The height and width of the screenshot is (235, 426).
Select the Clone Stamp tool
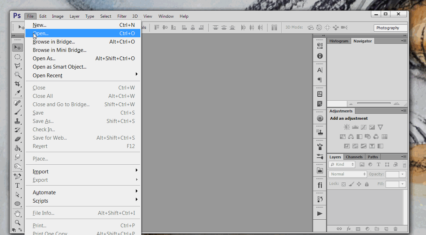17,121
